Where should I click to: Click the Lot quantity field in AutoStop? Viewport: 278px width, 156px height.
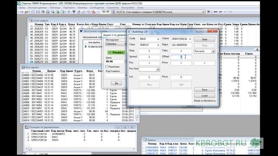tap(149, 77)
